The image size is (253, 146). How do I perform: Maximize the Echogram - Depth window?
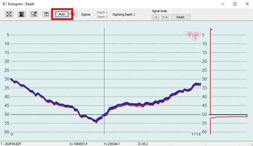[235, 4]
